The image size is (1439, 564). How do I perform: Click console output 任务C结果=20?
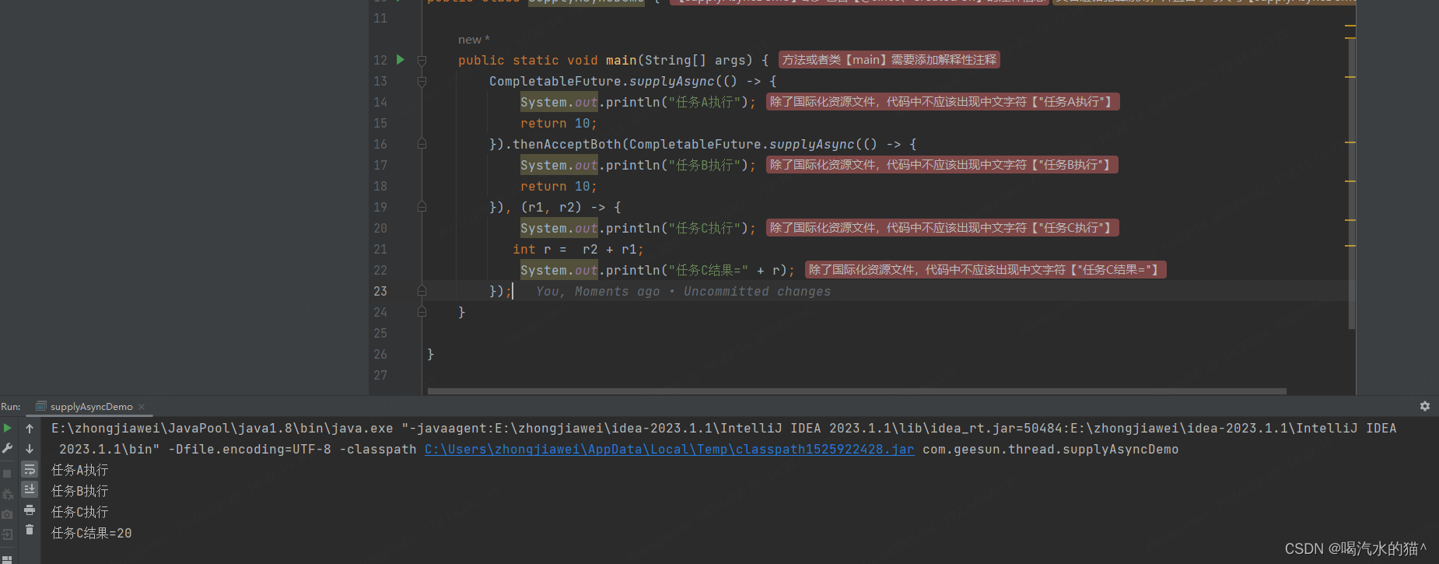pos(92,533)
